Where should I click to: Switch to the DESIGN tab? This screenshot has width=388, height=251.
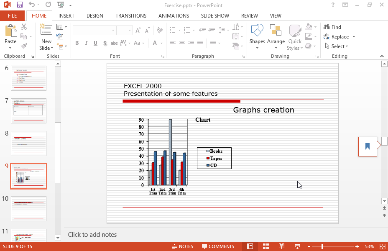tap(95, 16)
